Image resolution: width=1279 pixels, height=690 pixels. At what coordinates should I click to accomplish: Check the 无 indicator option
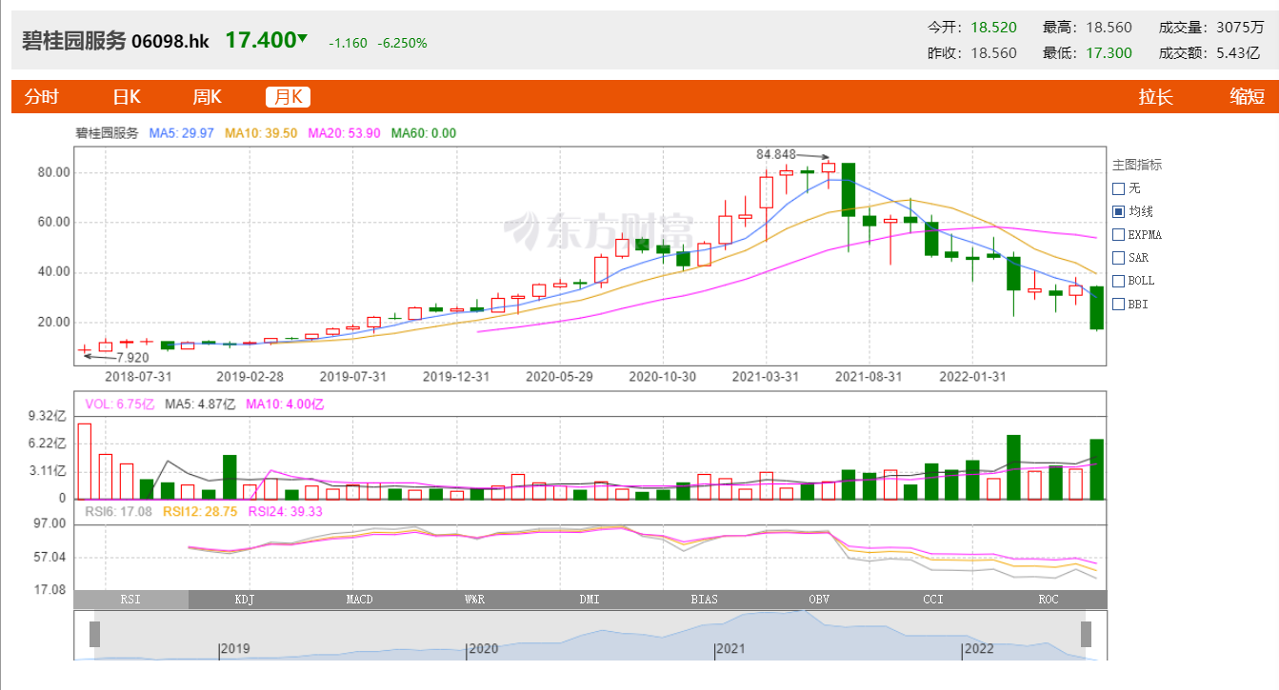[x=1119, y=188]
